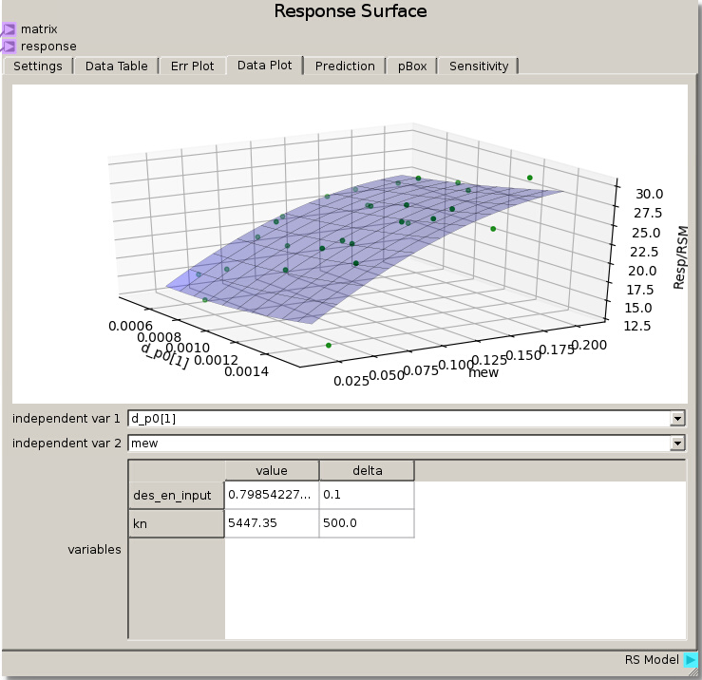Expand the independent var 2 dropdown arrow
The height and width of the screenshot is (680, 702).
point(677,444)
